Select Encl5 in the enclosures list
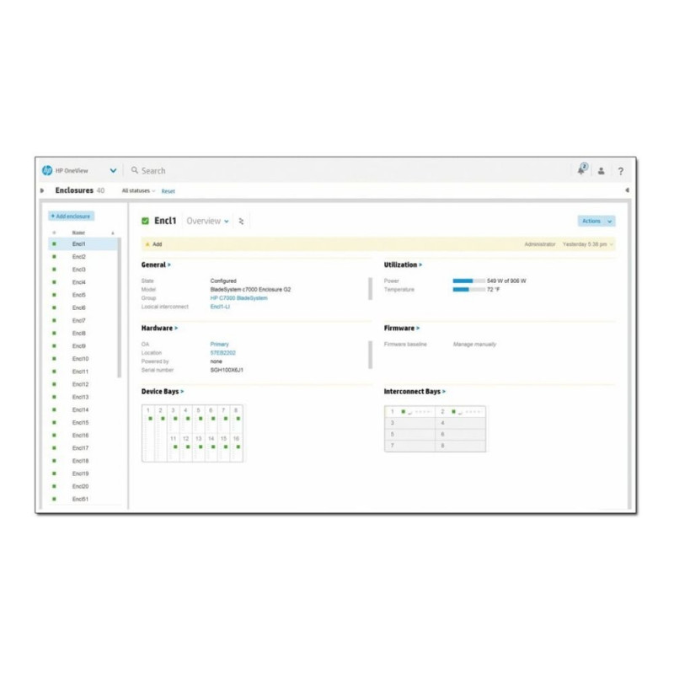Screen dimensions: 674x674 point(79,295)
